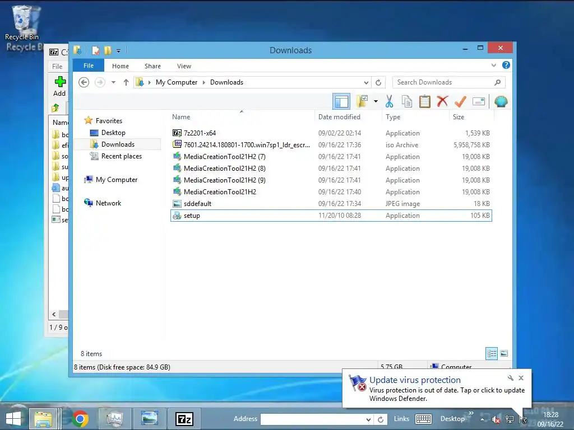Open the dropdown arrow beside folder options
The image size is (574, 430).
(376, 101)
